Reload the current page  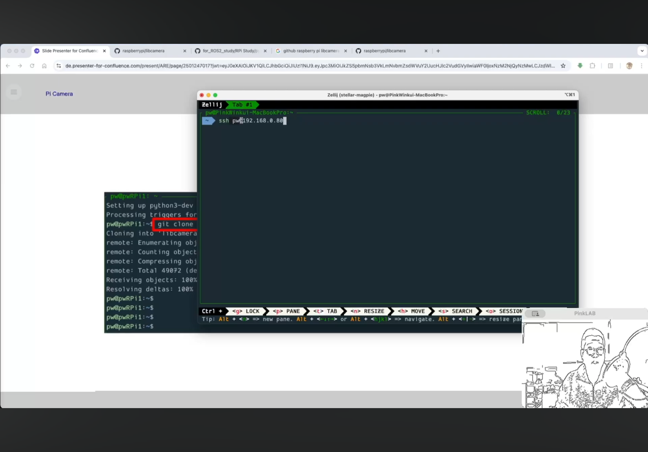pos(32,66)
